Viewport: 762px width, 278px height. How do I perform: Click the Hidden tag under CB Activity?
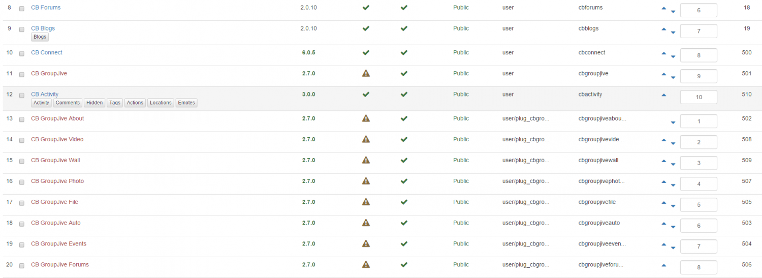[x=94, y=103]
